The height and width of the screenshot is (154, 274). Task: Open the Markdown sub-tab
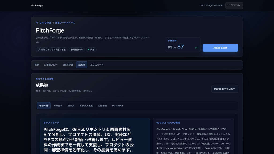point(118,106)
